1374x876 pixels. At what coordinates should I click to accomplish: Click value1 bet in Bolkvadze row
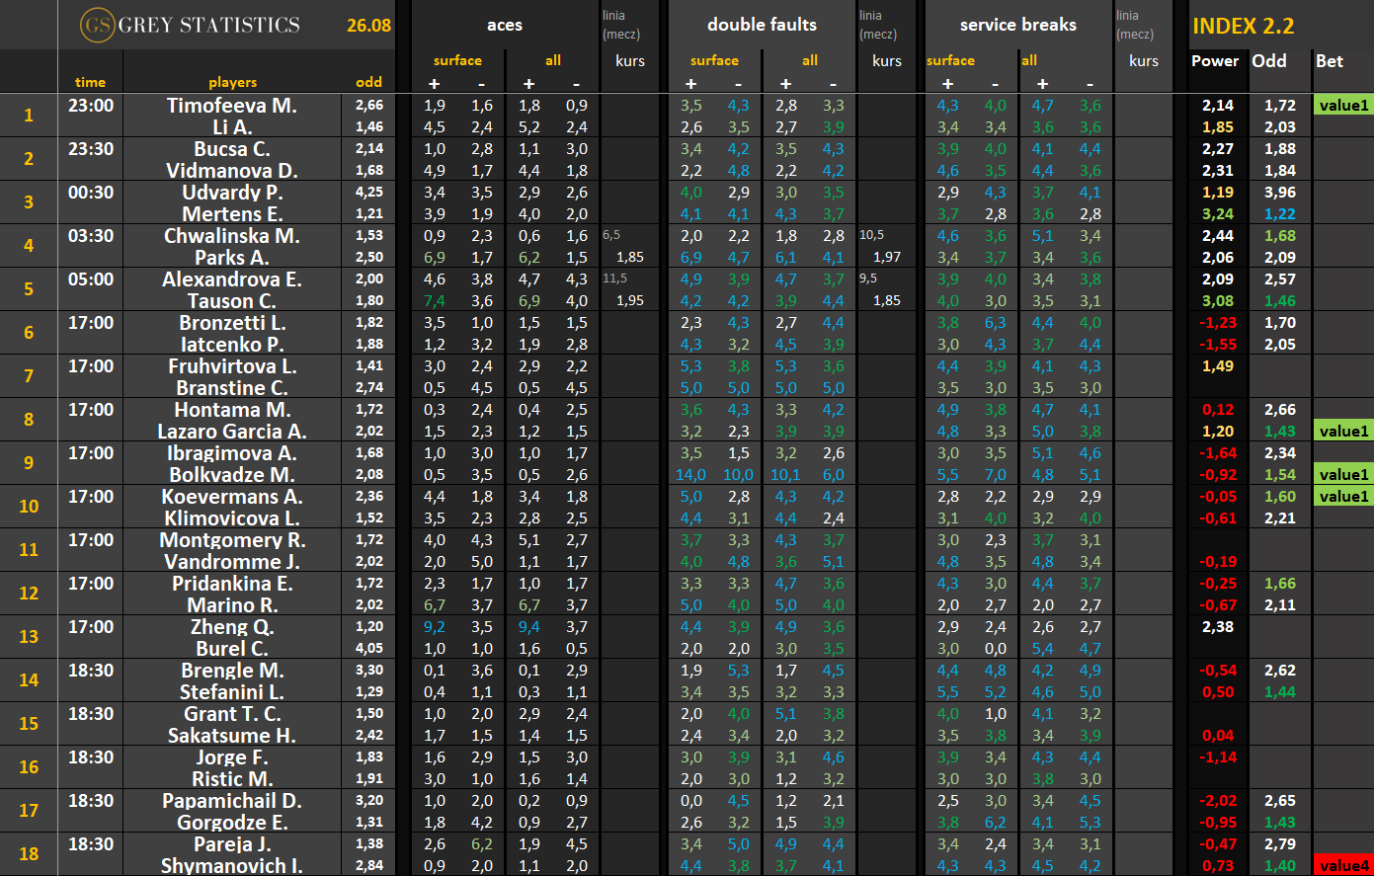pyautogui.click(x=1343, y=474)
